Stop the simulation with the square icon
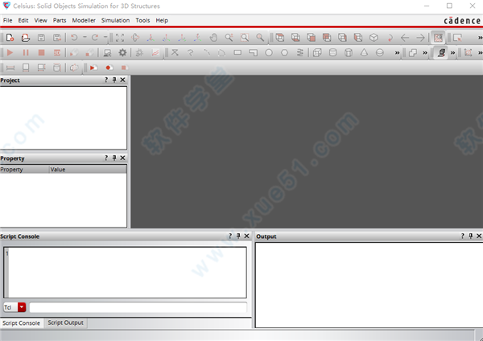Screen dimensions: 483x341 coord(41,52)
